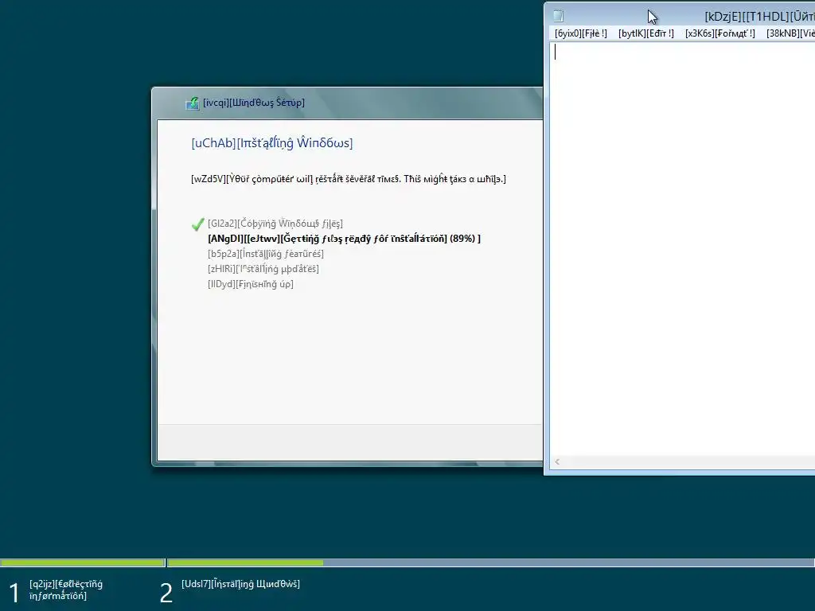This screenshot has width=815, height=611.
Task: Click the step 1 Collecting information label
Action: click(66, 590)
